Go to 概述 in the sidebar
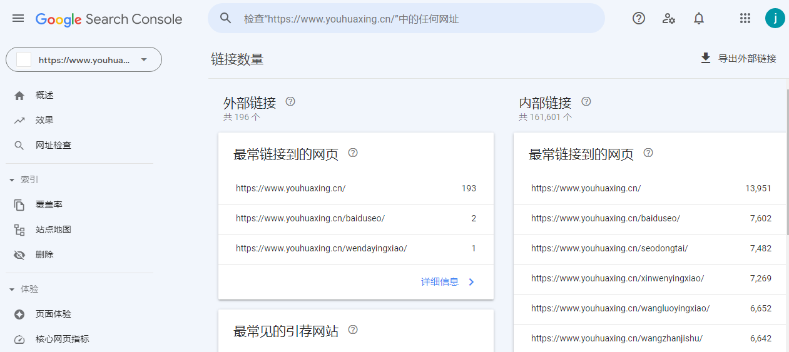 [x=44, y=95]
